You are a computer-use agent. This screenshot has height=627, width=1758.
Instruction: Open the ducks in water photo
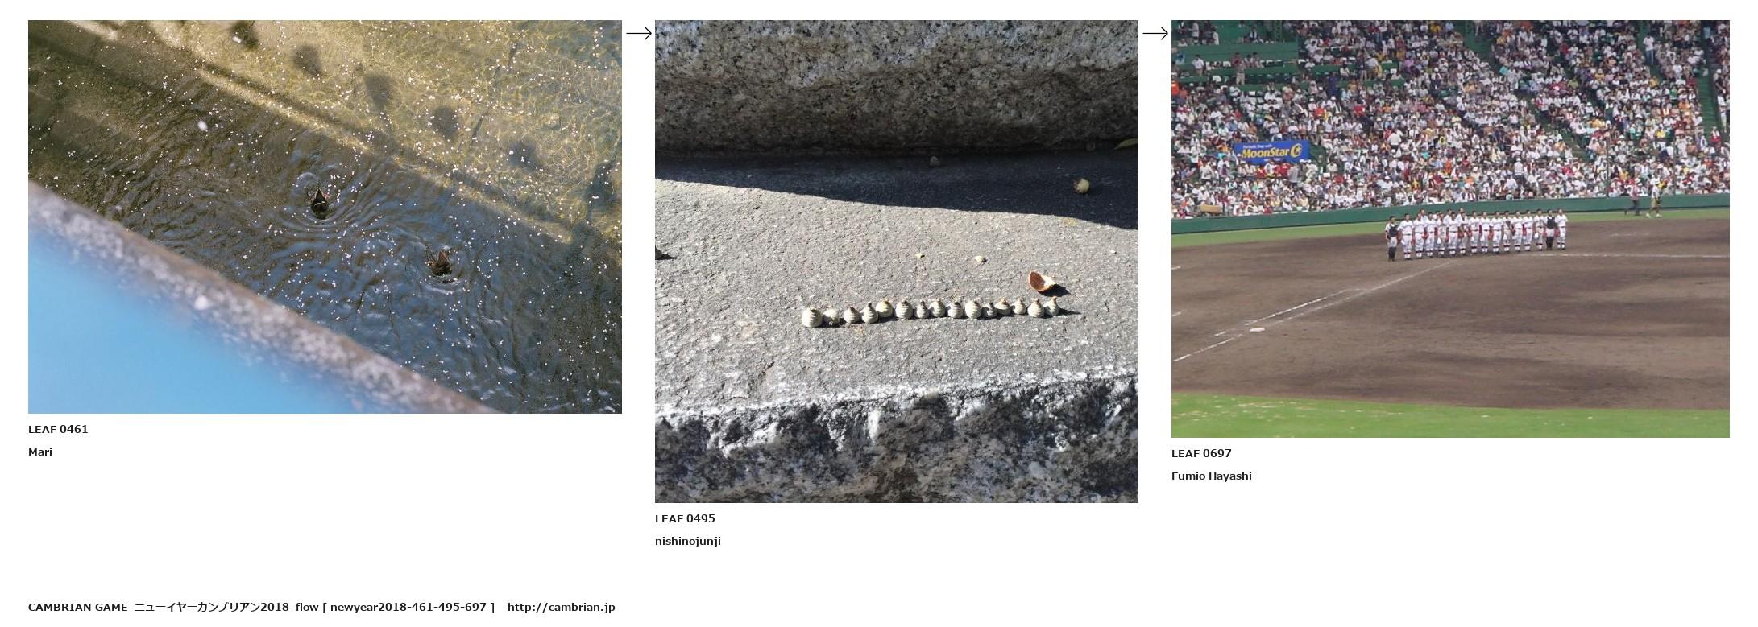[x=325, y=217]
